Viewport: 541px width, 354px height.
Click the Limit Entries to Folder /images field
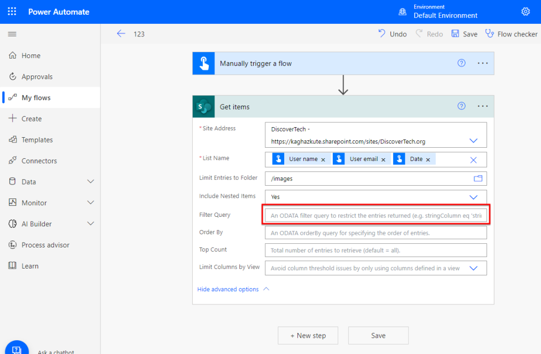click(x=376, y=178)
